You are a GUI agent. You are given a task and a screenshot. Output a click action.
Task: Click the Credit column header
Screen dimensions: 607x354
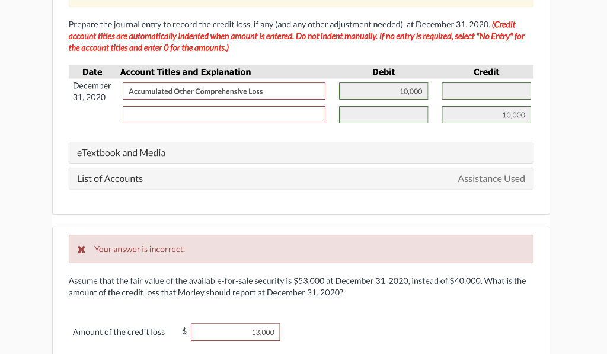(486, 72)
